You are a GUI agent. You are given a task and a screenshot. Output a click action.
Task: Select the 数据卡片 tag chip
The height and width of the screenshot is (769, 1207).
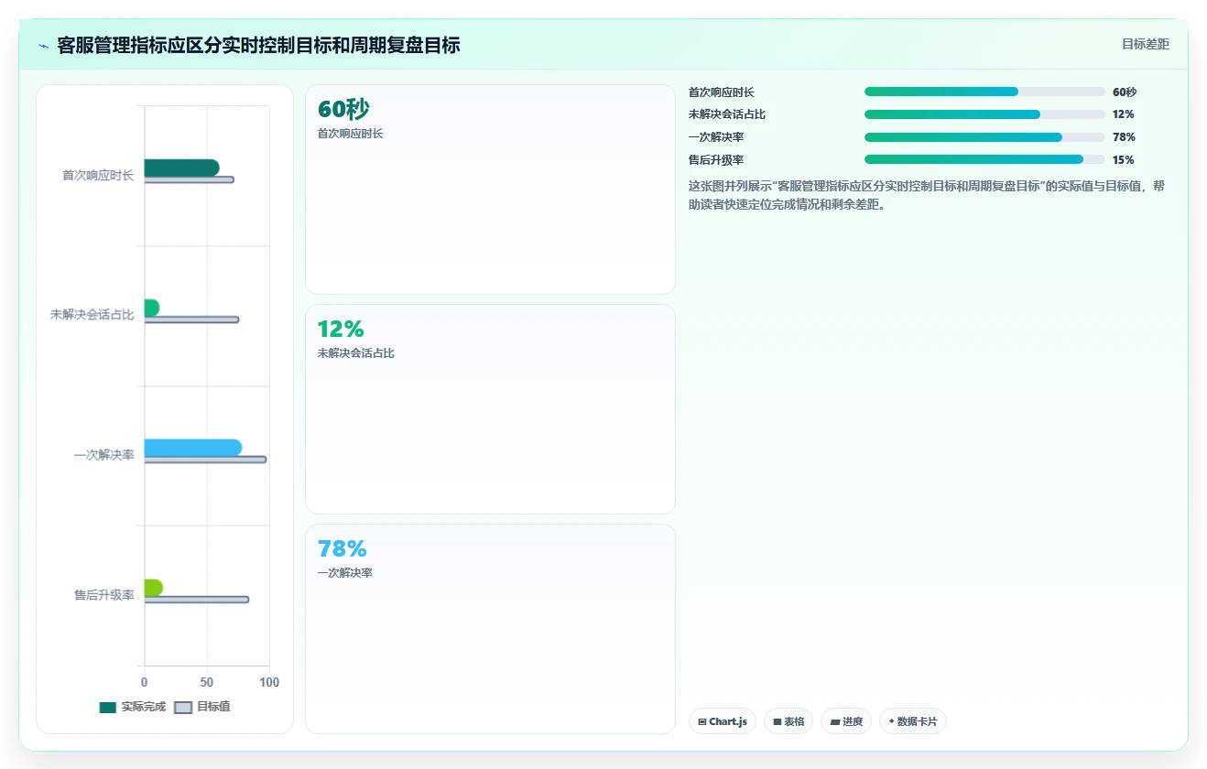tap(912, 721)
